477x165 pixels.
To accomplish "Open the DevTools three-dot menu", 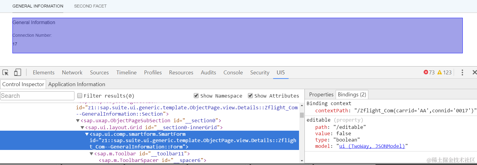I will (462, 73).
